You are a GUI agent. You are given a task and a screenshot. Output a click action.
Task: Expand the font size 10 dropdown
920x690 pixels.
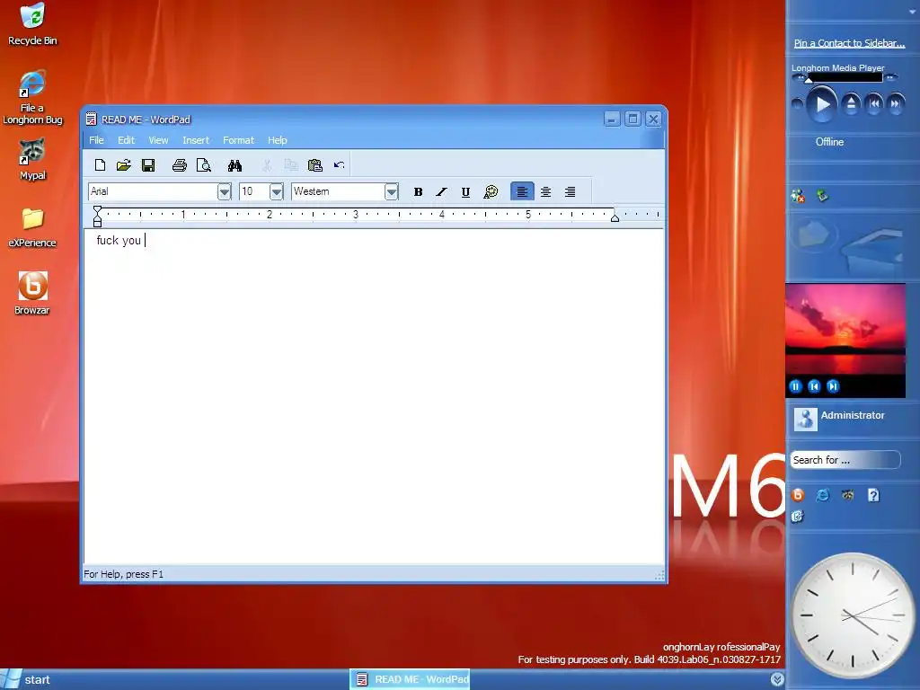pyautogui.click(x=277, y=192)
